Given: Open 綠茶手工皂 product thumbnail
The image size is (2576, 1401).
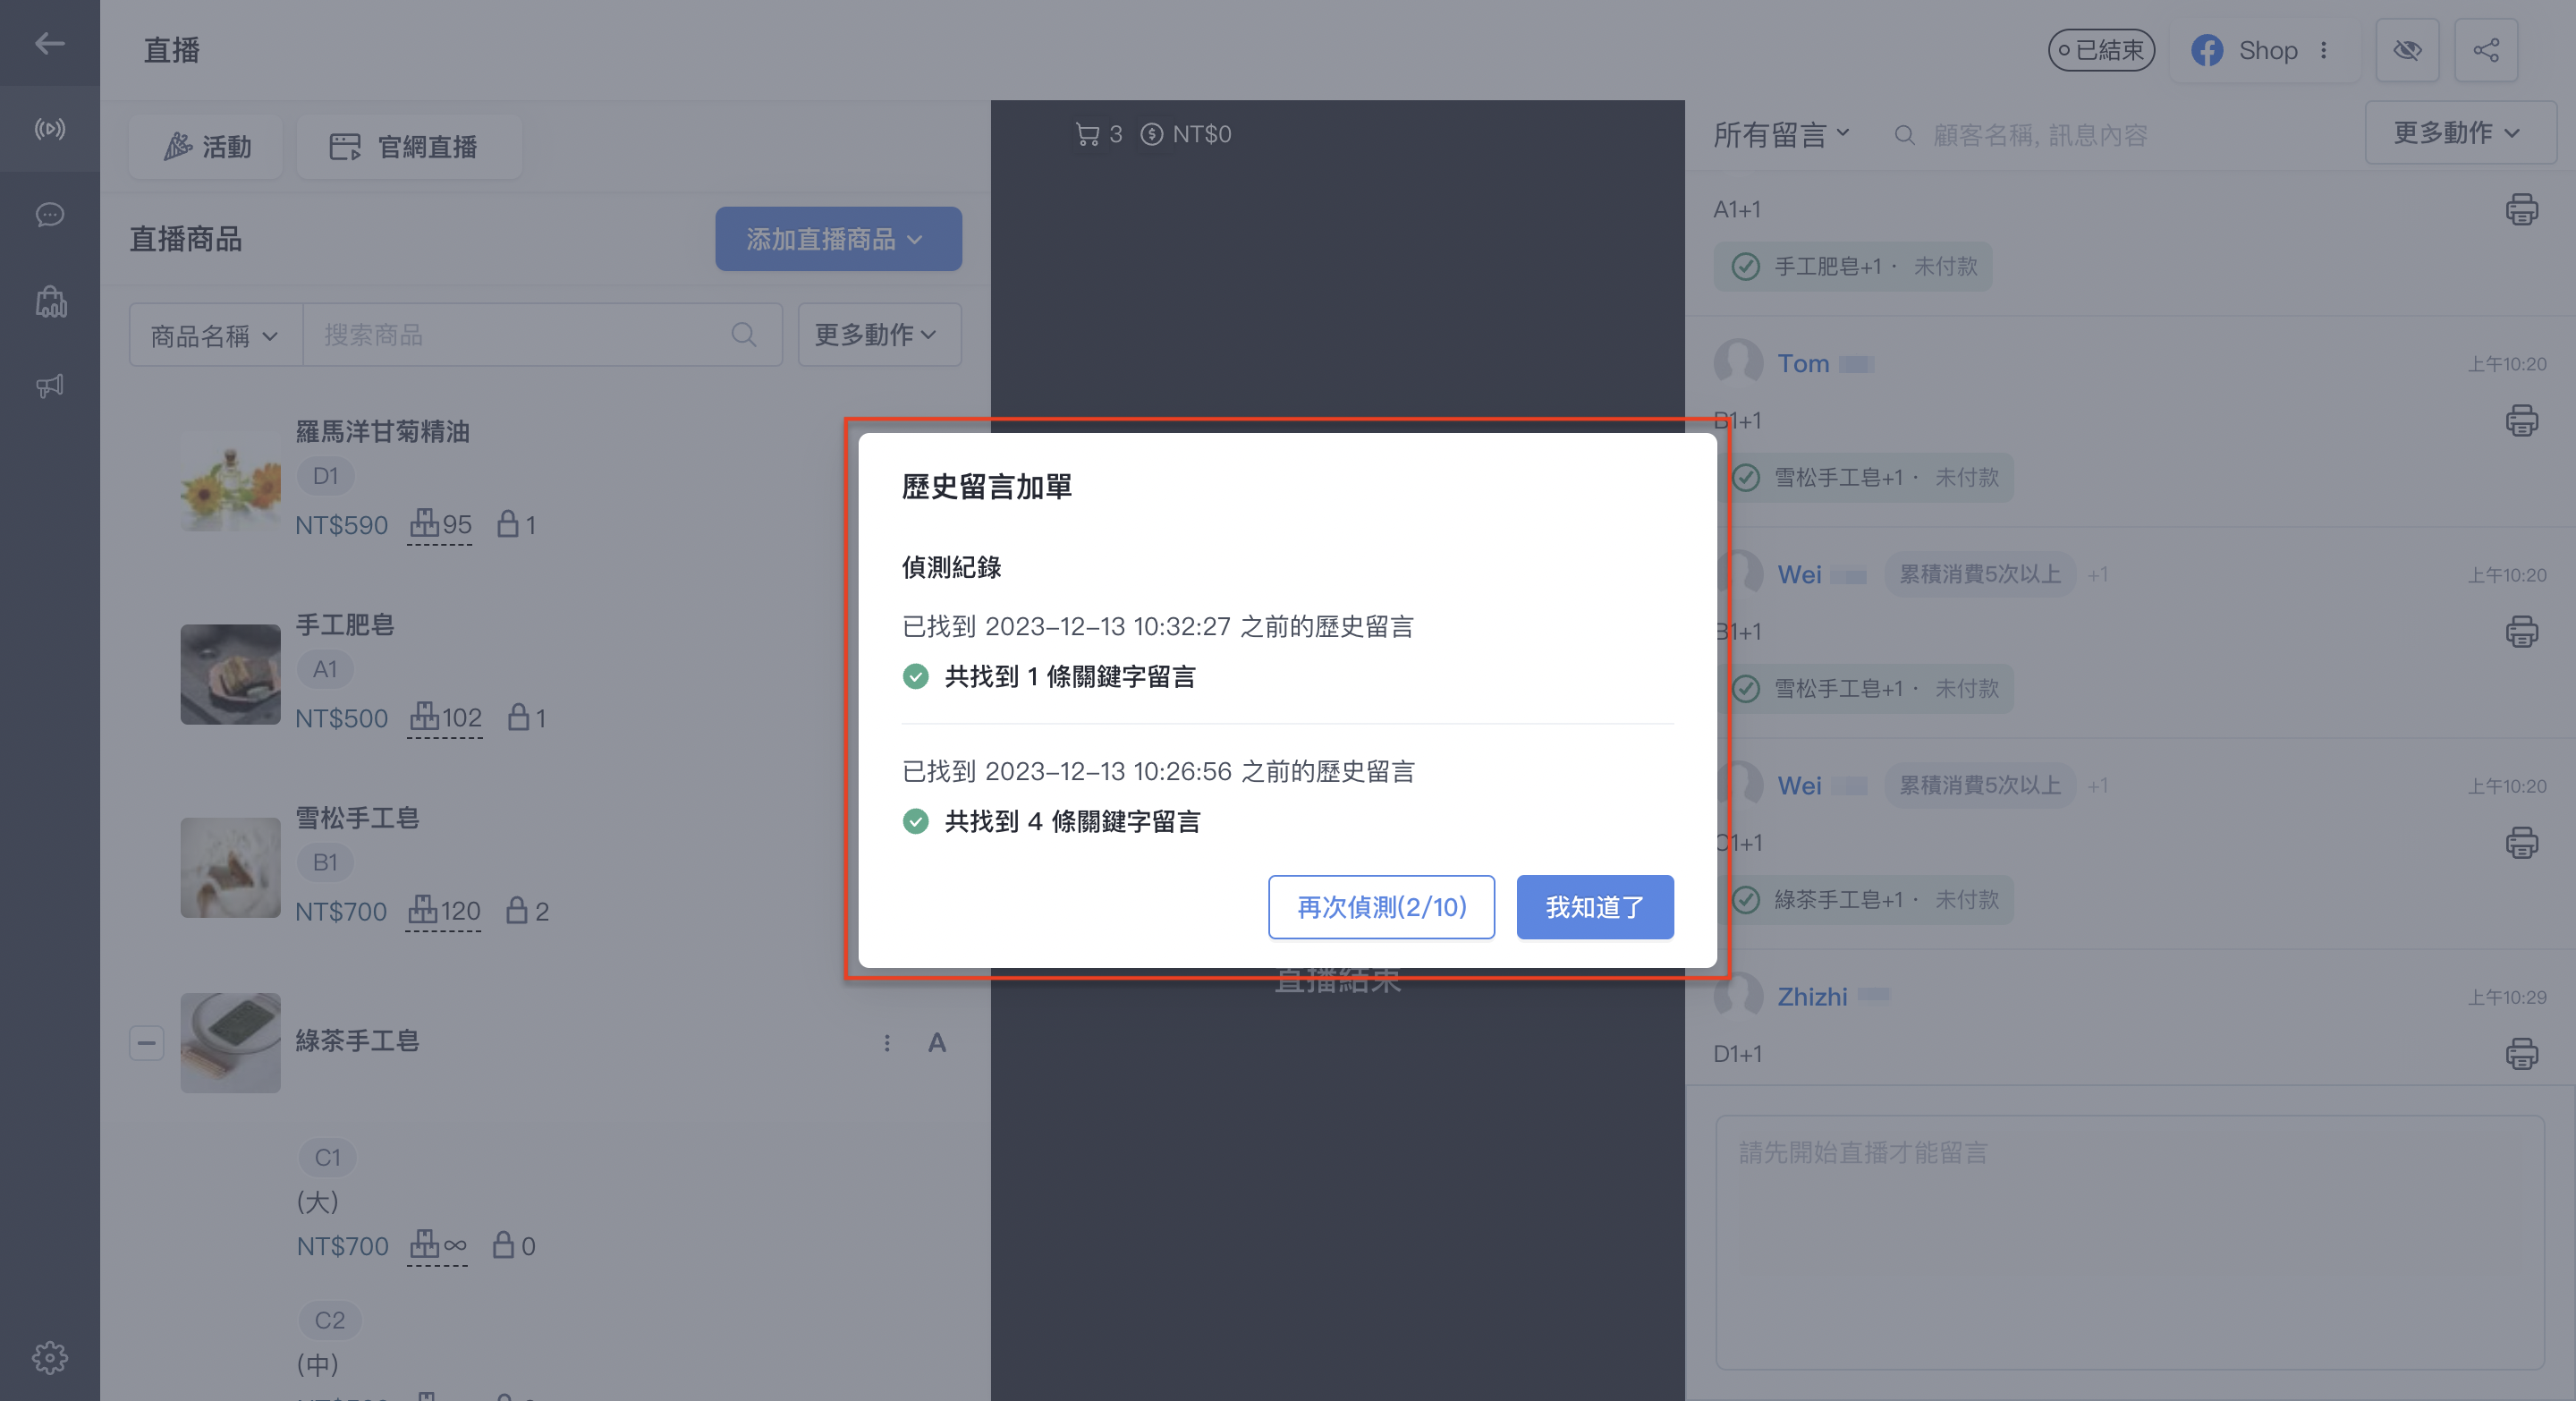Looking at the screenshot, I should [x=230, y=1043].
